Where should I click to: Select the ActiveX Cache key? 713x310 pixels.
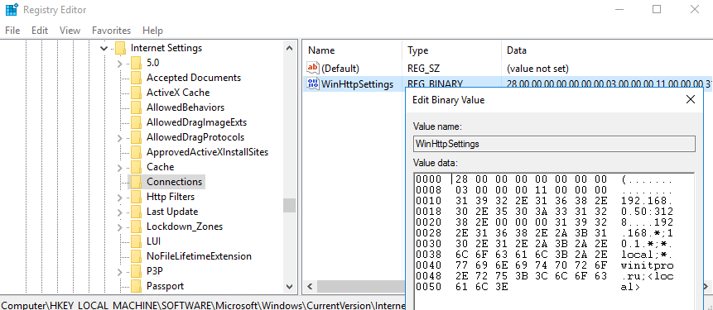(178, 93)
